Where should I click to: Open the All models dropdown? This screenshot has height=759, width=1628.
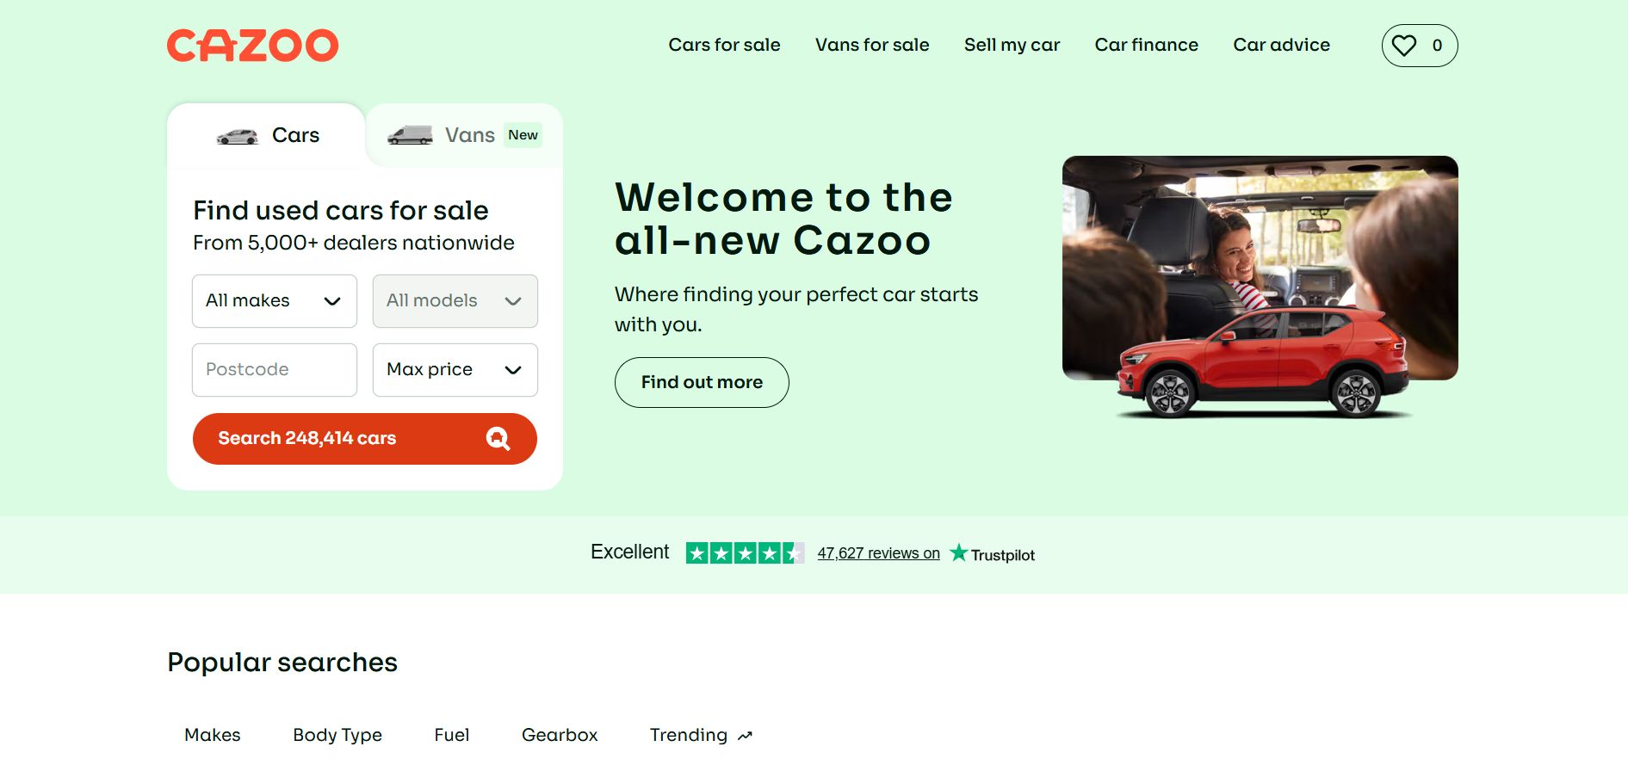pyautogui.click(x=455, y=301)
